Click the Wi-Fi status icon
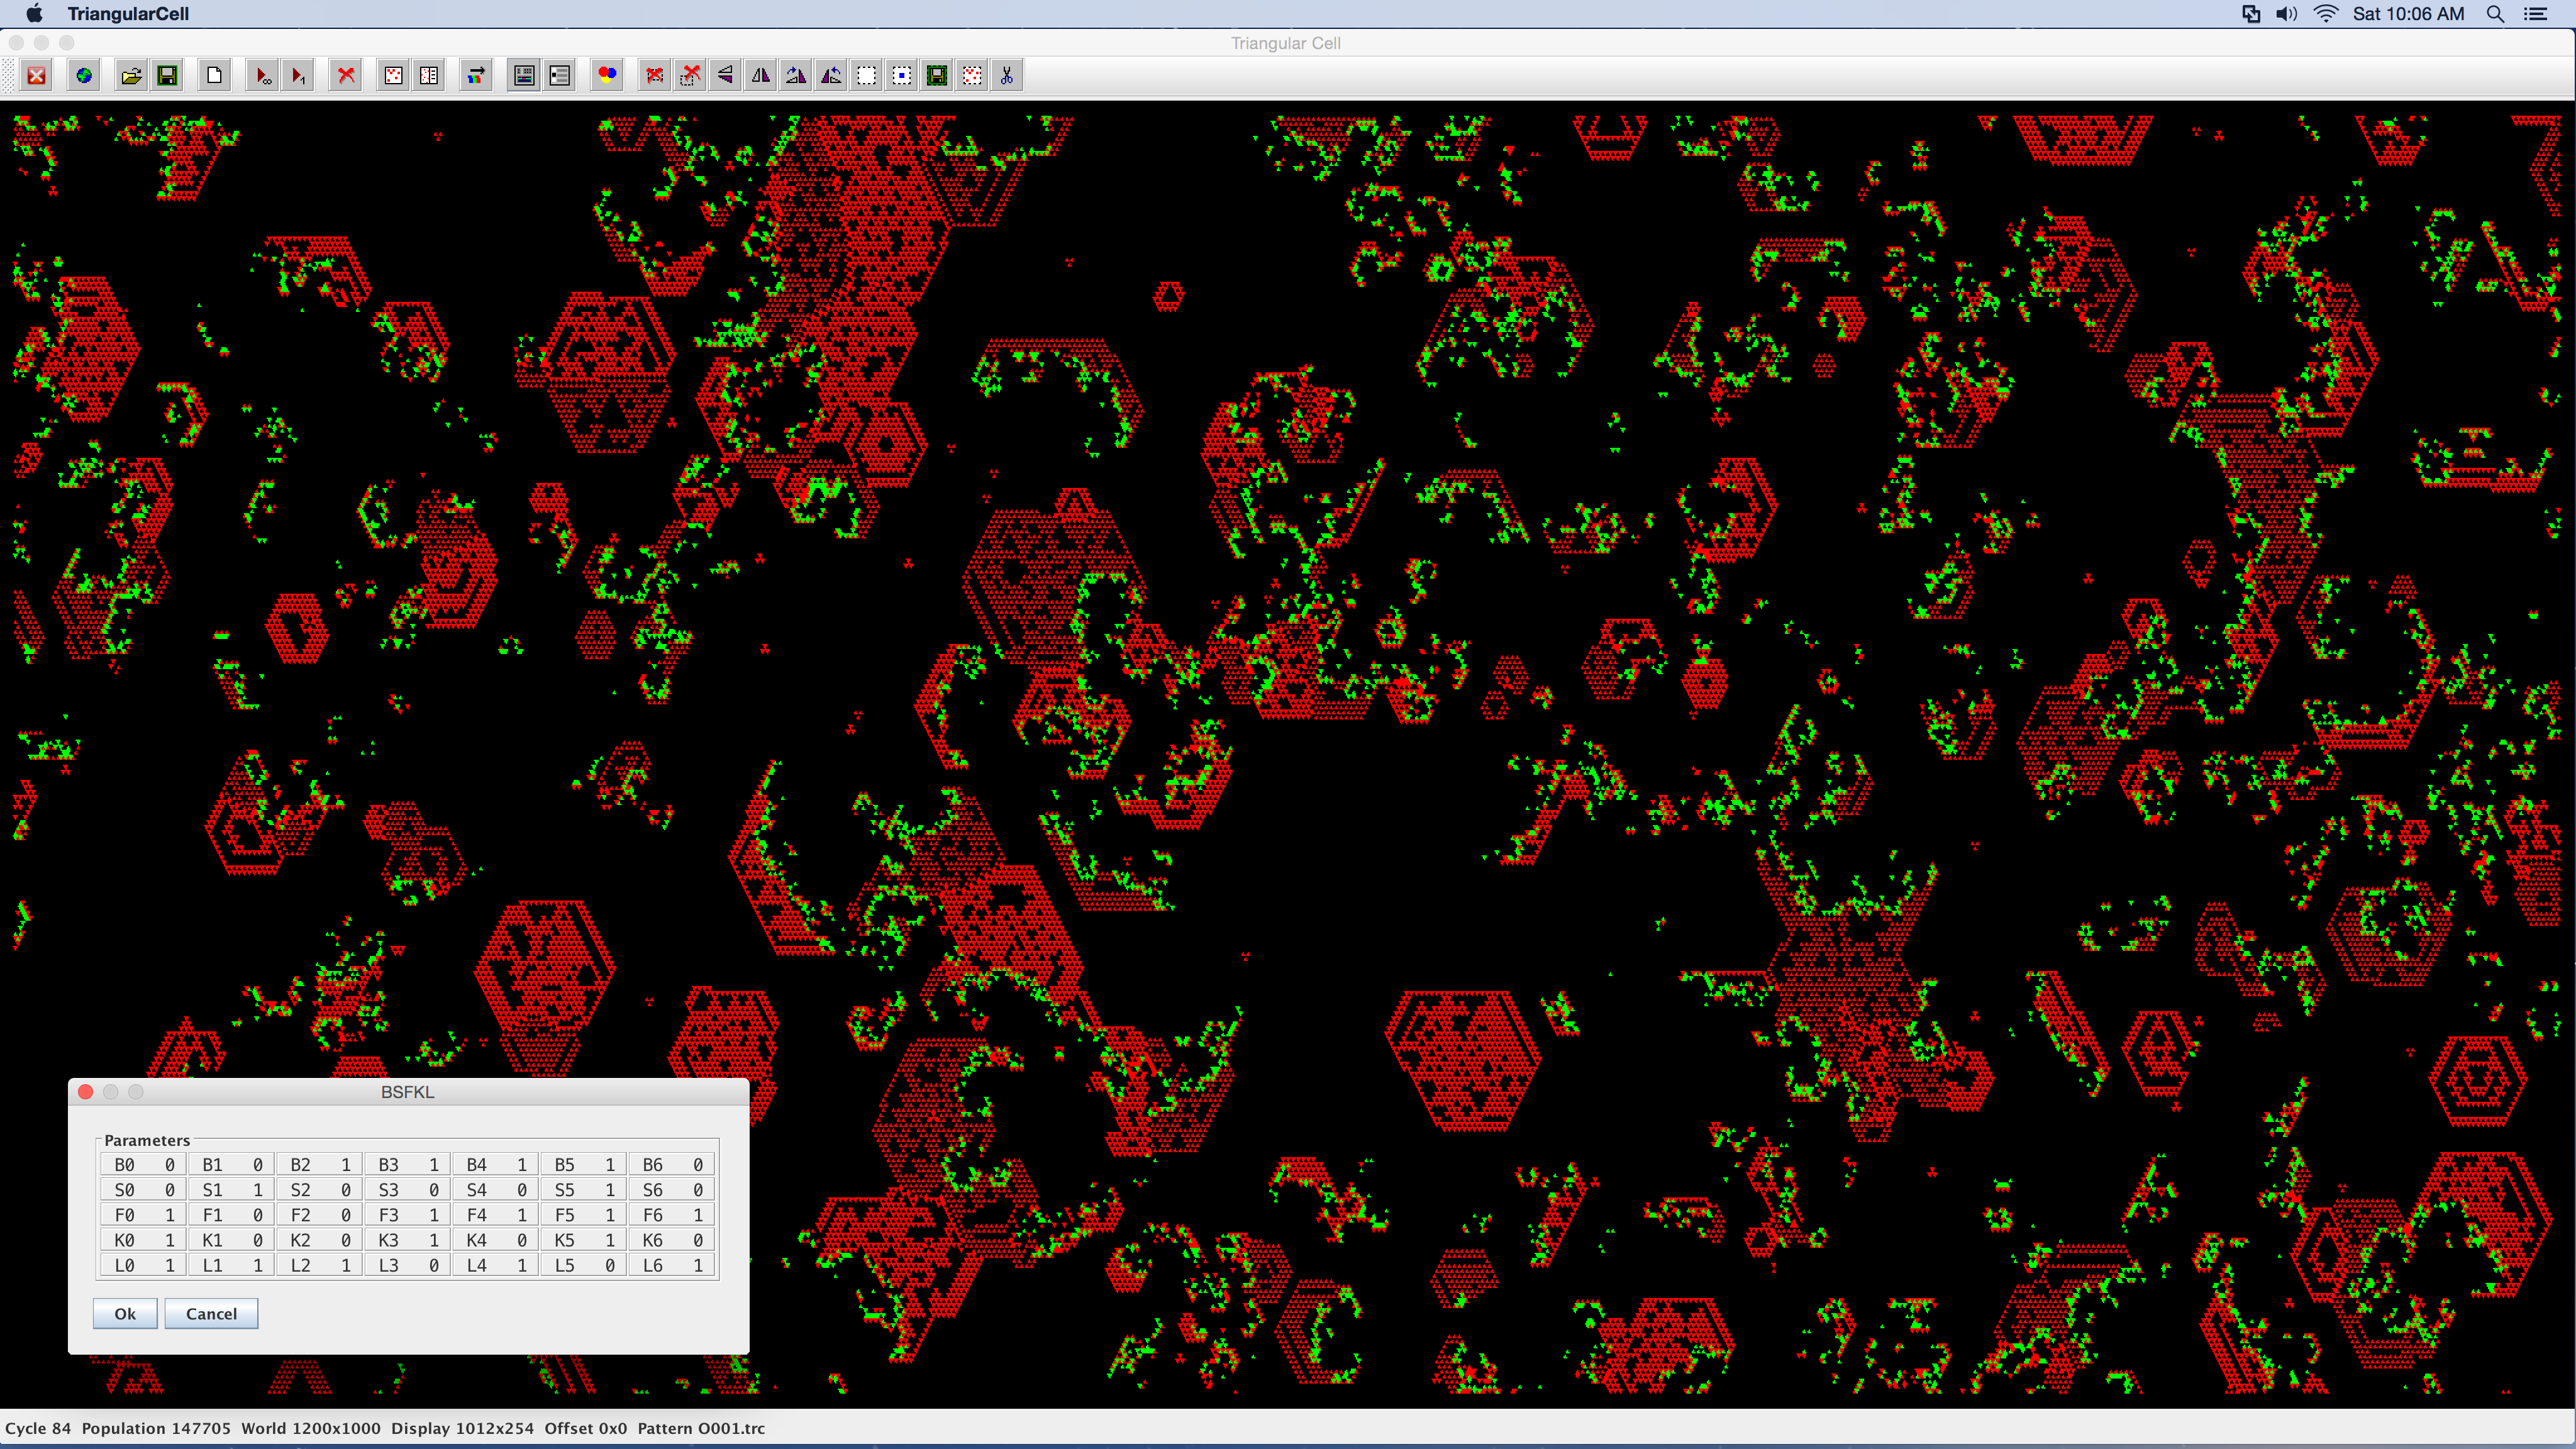 click(2326, 14)
